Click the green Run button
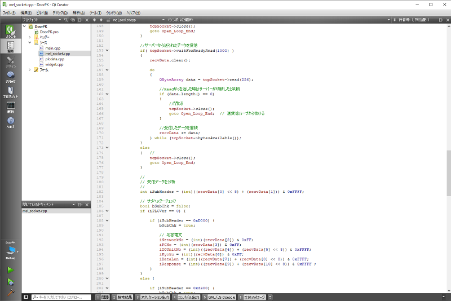This screenshot has height=301, width=451. coord(11,270)
